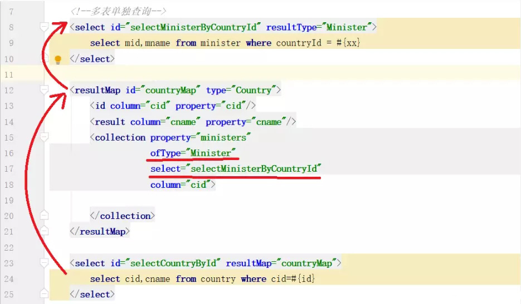The height and width of the screenshot is (304, 521).
Task: Open the yellow lightbulb quick-fix icon
Action: [58, 59]
